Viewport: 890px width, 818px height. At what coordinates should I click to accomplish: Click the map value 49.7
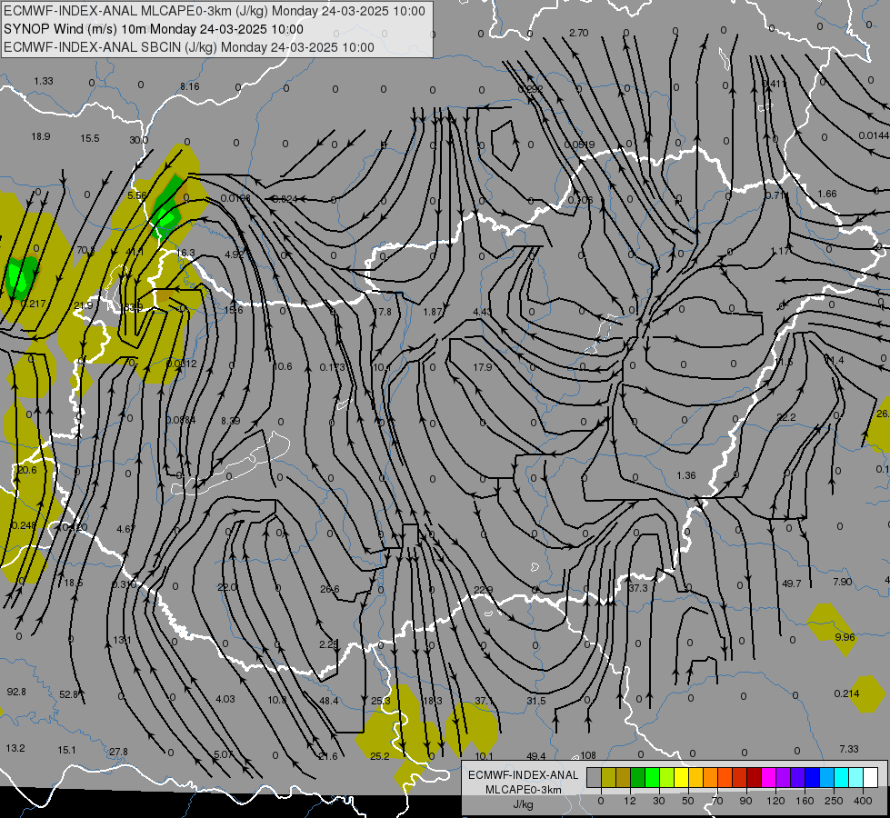pos(791,584)
